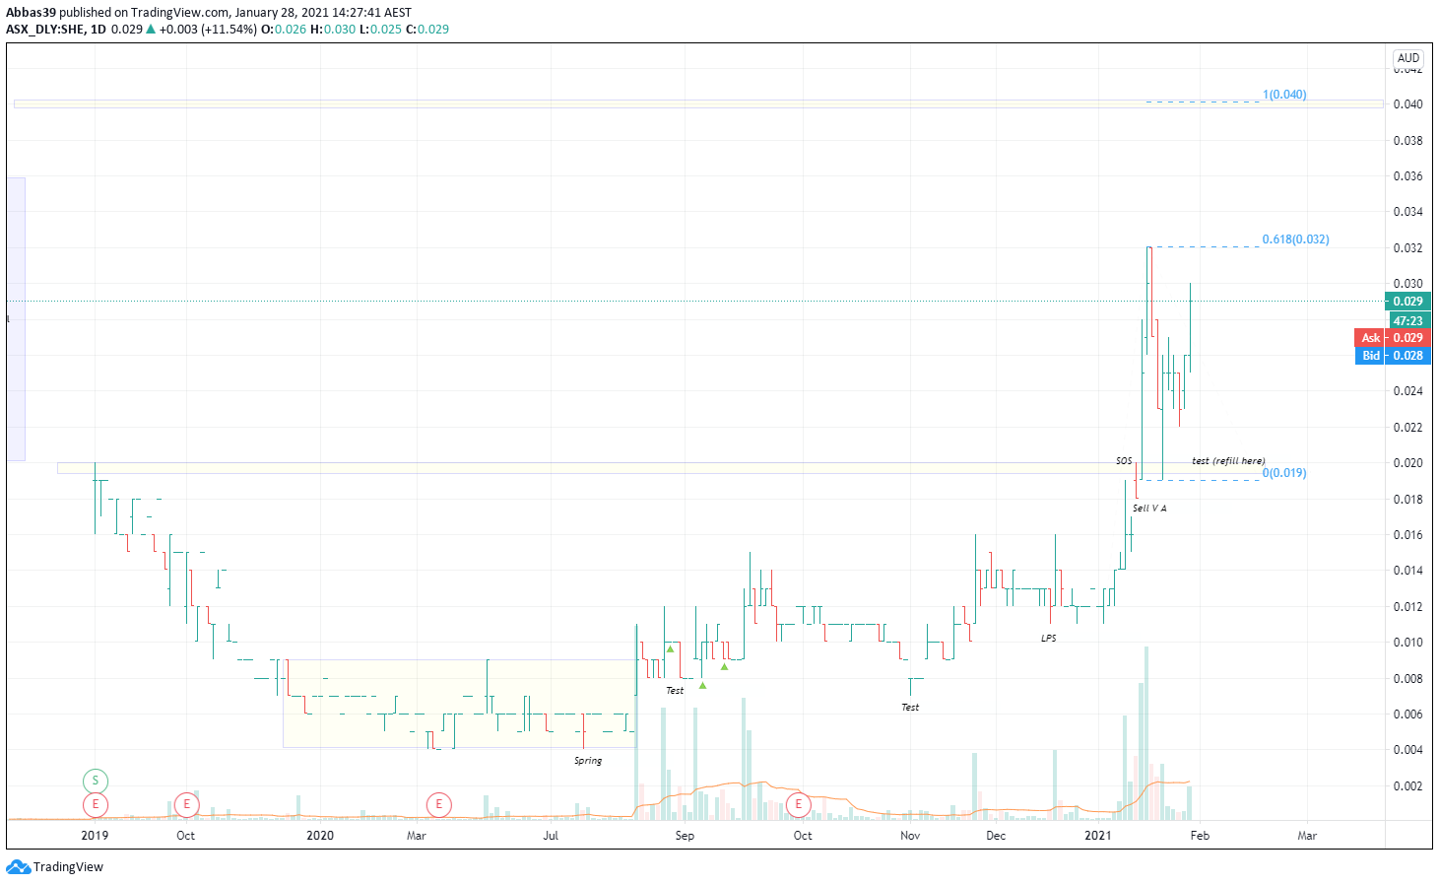Click the 2020 time axis label
Image resolution: width=1439 pixels, height=885 pixels.
click(320, 836)
